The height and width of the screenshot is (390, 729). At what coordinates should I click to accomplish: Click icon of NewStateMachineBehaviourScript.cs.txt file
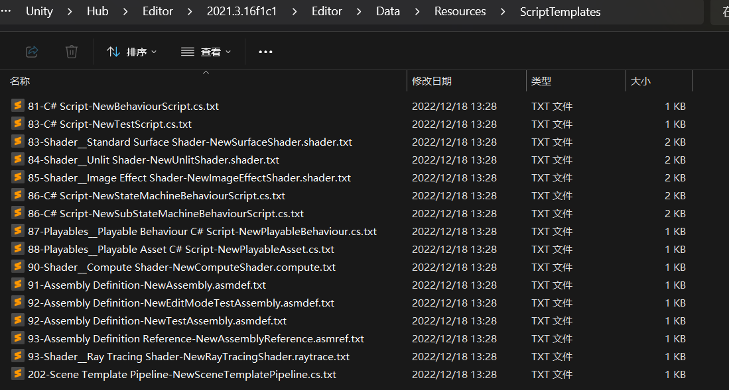(x=18, y=195)
